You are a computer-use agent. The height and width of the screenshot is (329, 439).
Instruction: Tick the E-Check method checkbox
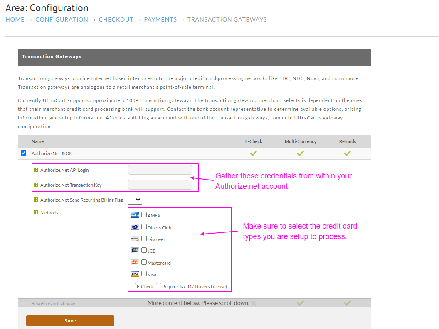click(x=133, y=286)
